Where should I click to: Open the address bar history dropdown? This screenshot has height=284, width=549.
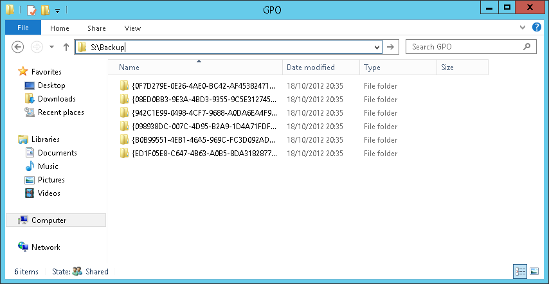377,47
